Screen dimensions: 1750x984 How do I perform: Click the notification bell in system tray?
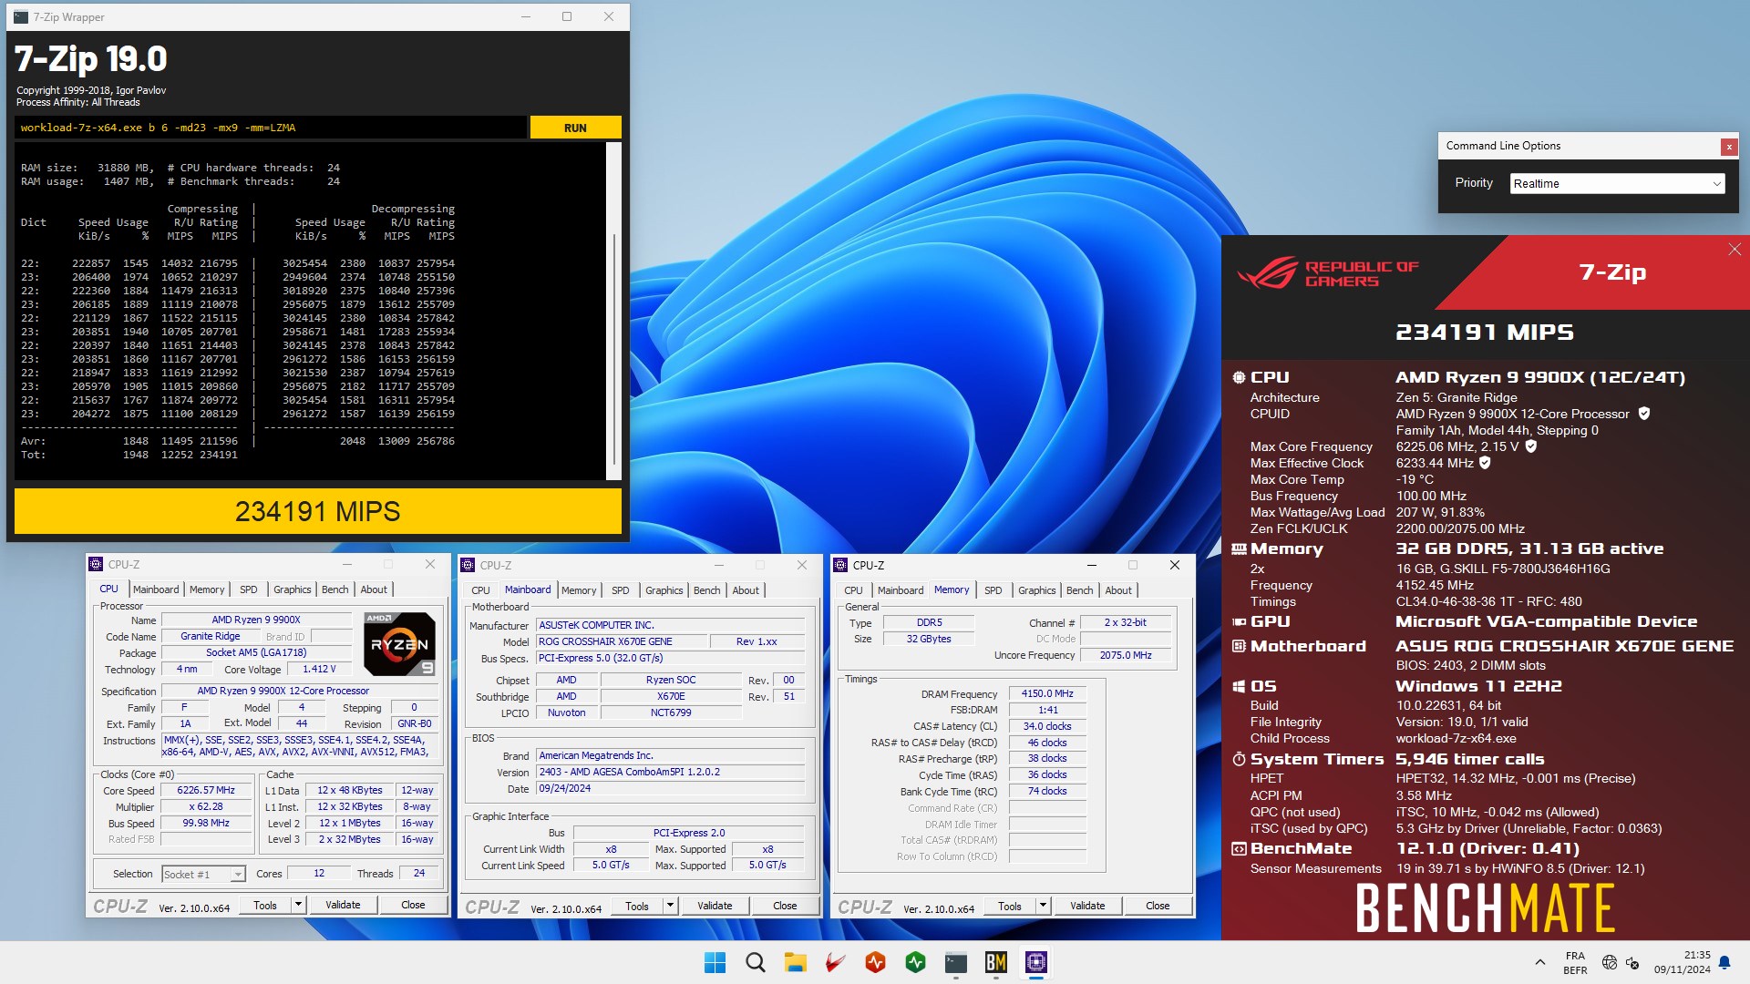1724,962
